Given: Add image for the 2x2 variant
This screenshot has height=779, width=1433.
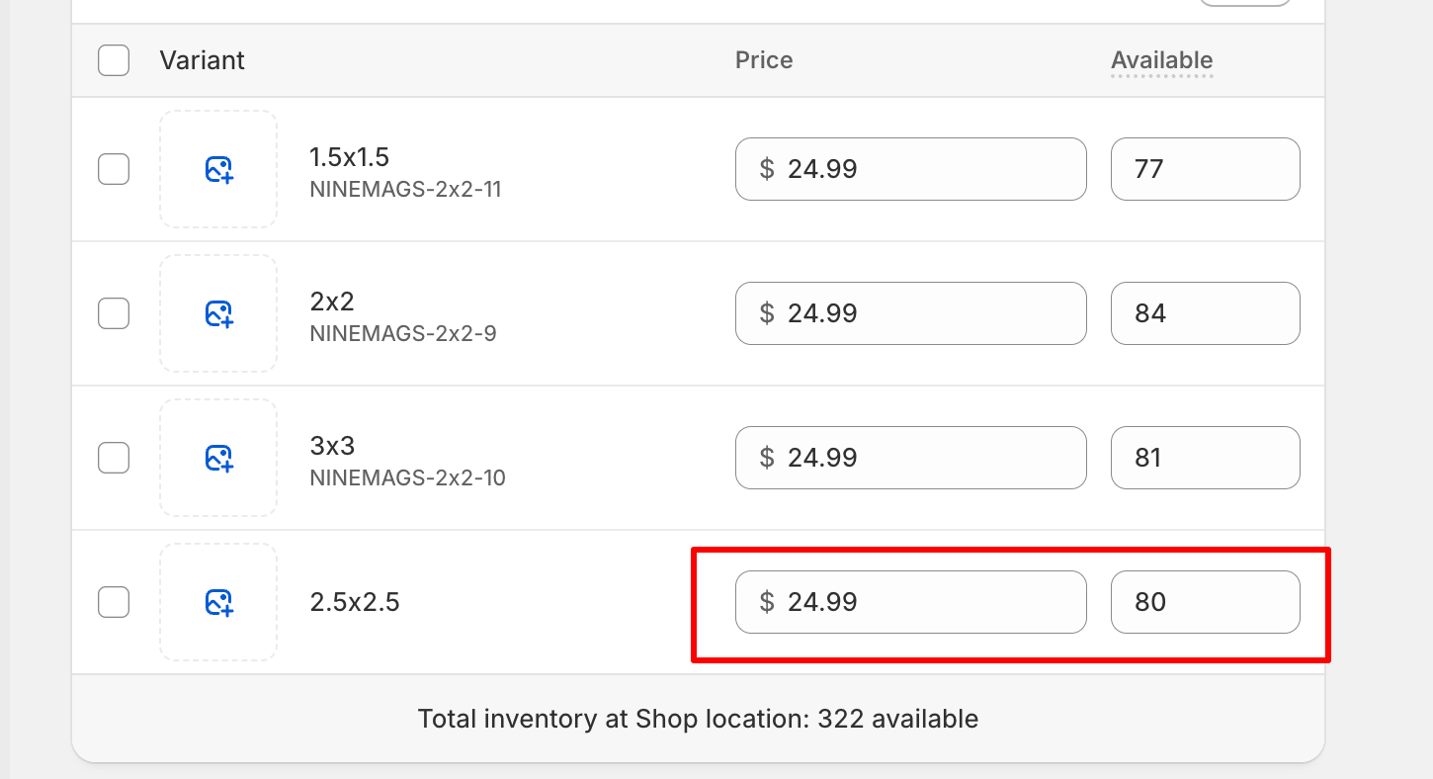Looking at the screenshot, I should pyautogui.click(x=218, y=313).
